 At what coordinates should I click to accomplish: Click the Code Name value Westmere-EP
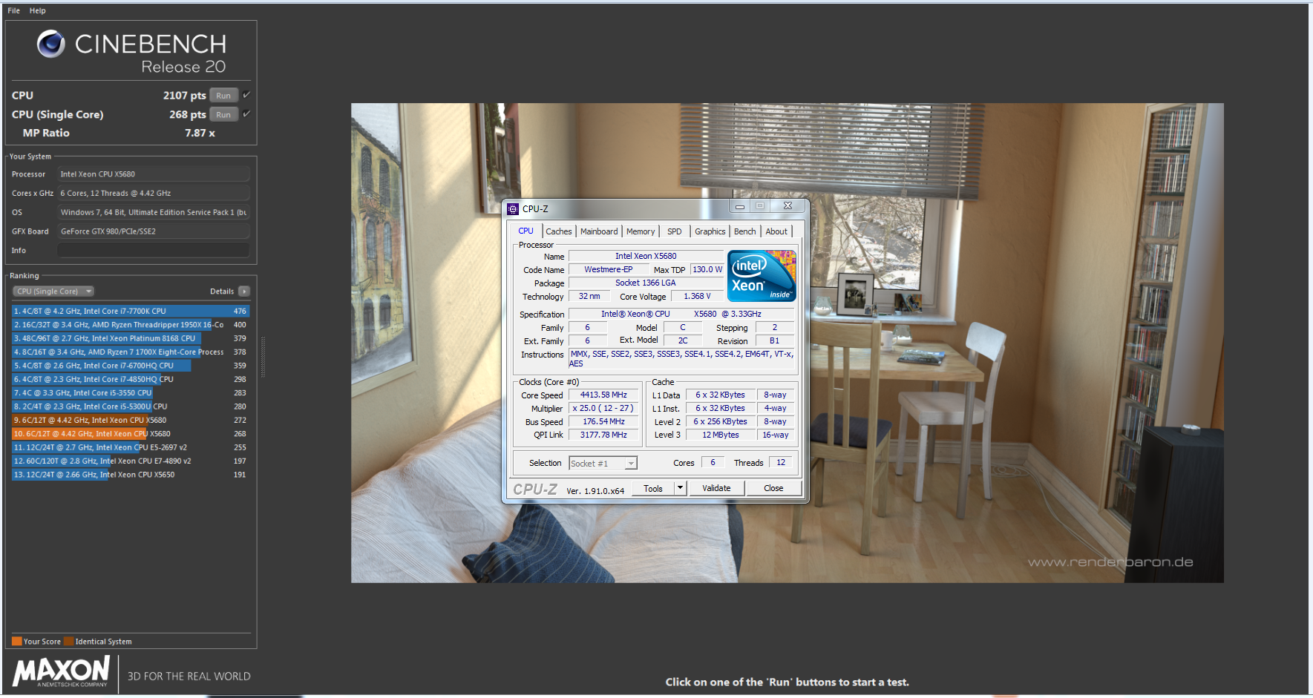pos(609,270)
